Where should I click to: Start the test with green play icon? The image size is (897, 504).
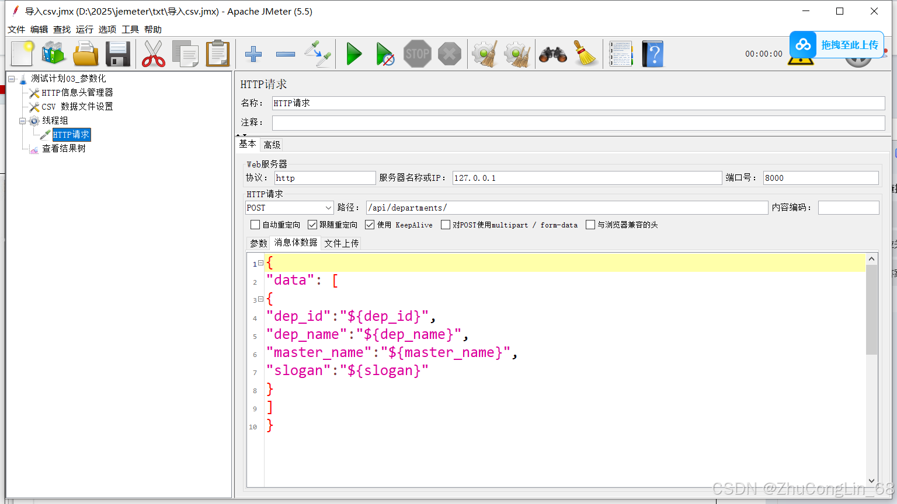coord(354,54)
